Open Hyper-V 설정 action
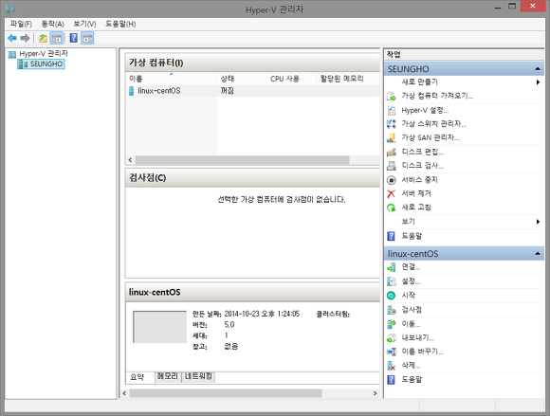Viewport: 550px width, 416px height. click(x=425, y=110)
